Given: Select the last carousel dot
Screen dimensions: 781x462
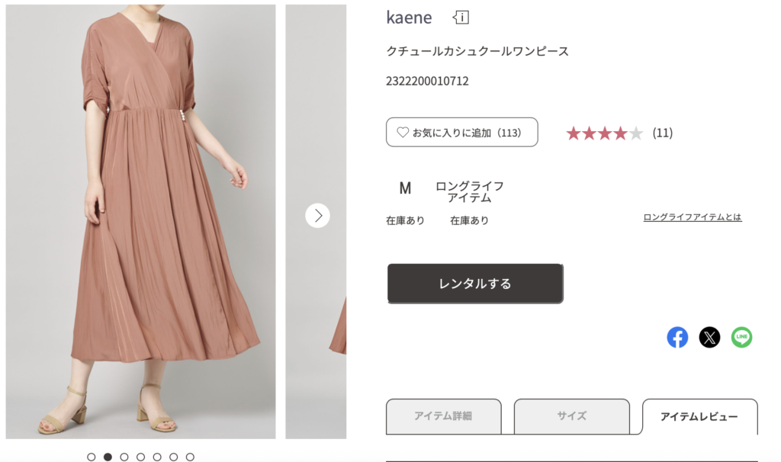Looking at the screenshot, I should (x=190, y=457).
